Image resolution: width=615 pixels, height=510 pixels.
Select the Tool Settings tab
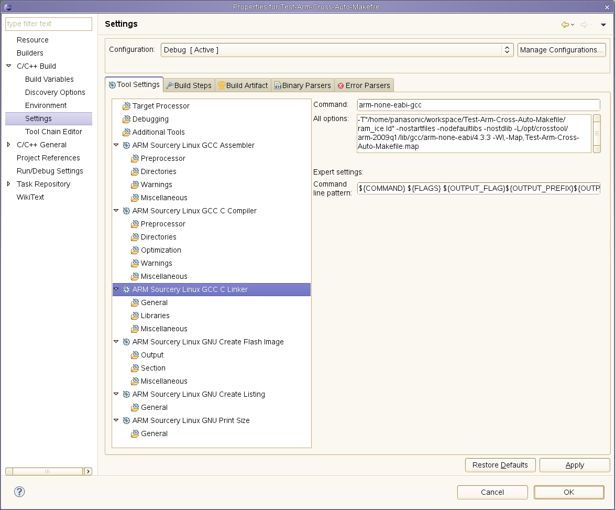134,84
